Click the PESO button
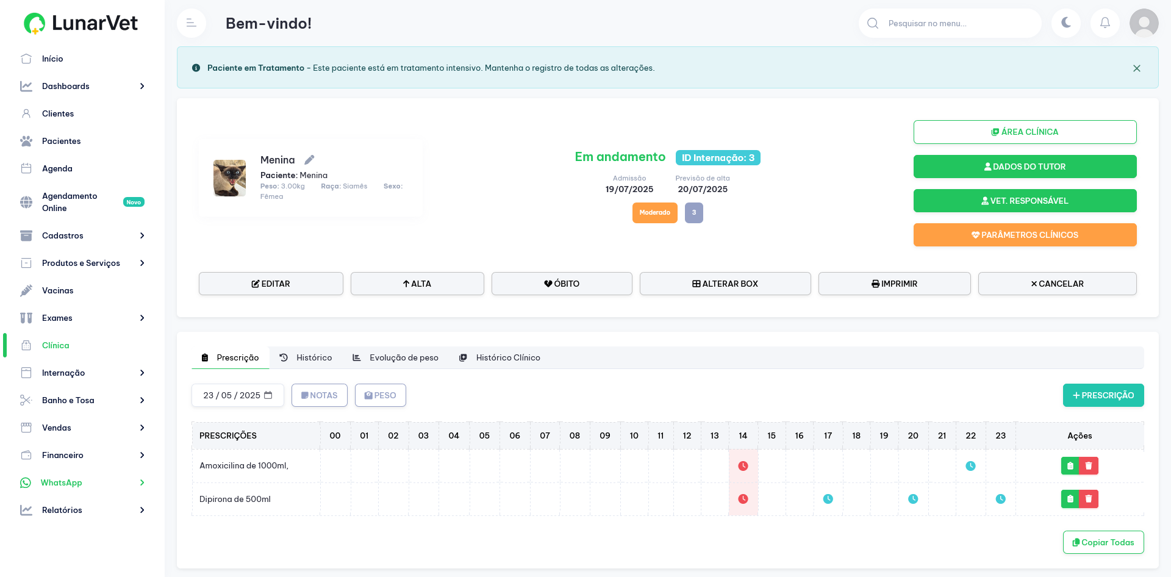1171x577 pixels. [381, 395]
